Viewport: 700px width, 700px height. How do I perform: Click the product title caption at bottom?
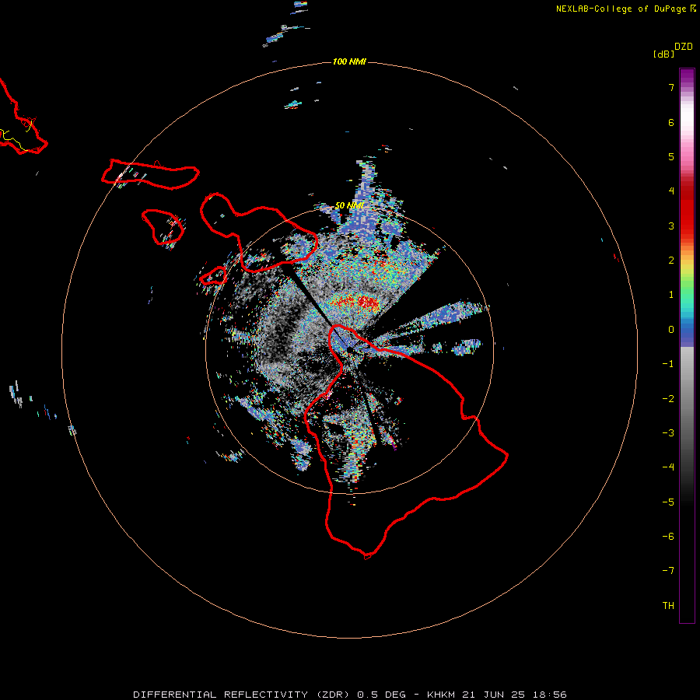350,695
